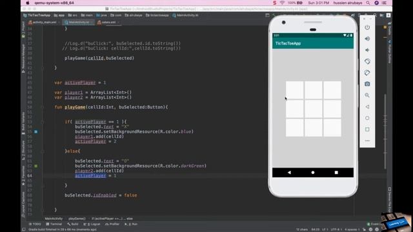Viewport: 413px width, 232px height.
Task: Click playGame function name on line 50
Action: click(75, 107)
